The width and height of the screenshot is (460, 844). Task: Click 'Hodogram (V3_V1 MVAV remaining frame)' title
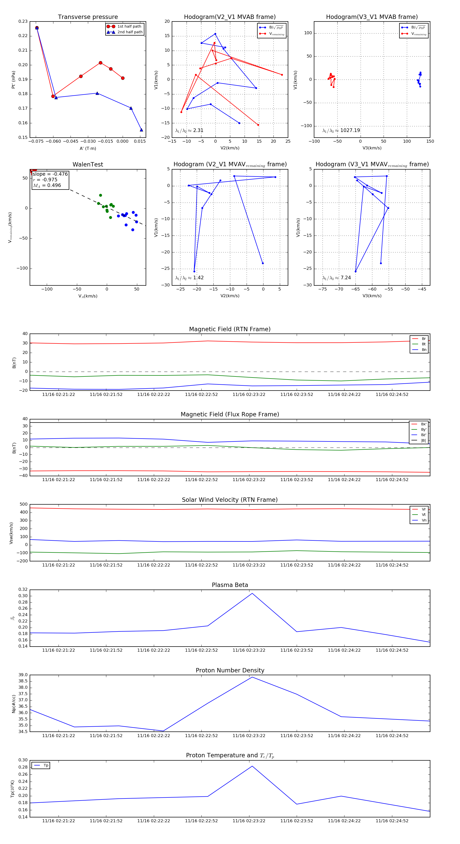372,164
